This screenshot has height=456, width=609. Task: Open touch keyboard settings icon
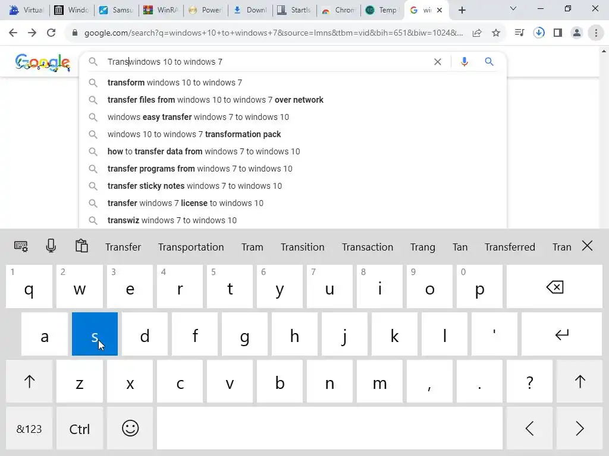[21, 246]
